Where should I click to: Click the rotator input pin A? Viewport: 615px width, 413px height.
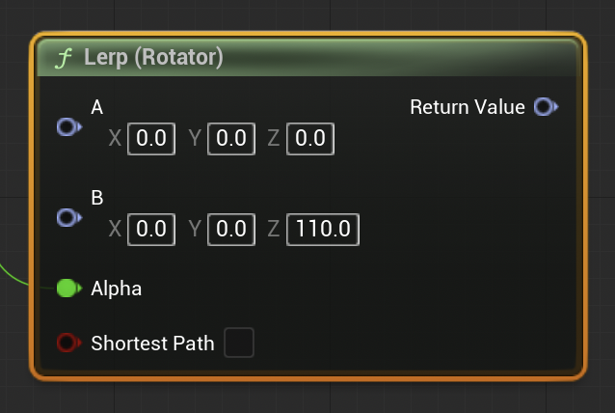pos(68,126)
